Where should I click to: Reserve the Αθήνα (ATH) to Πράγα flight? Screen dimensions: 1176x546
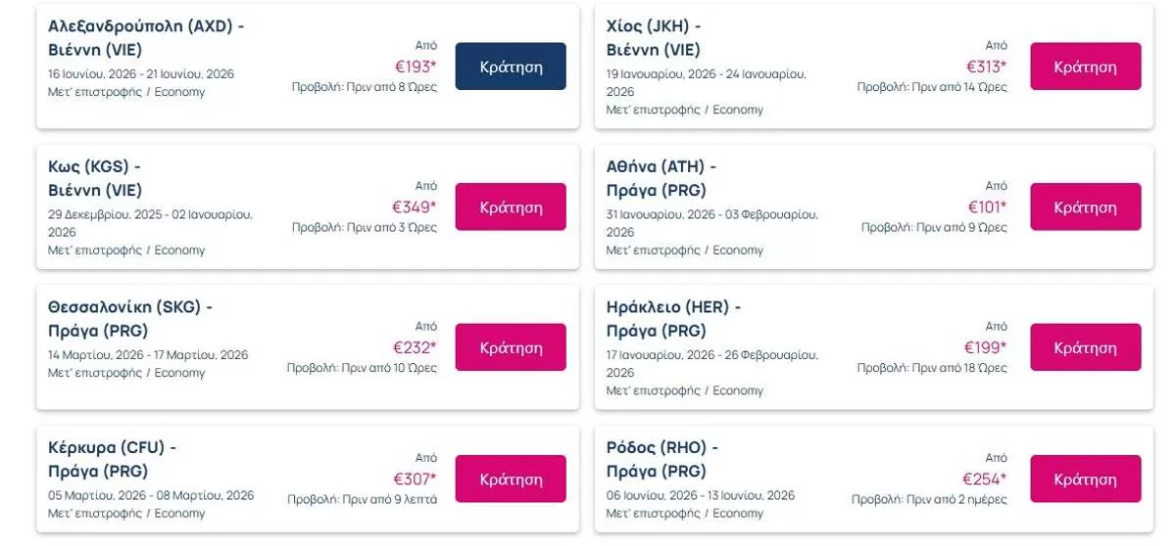(1085, 207)
